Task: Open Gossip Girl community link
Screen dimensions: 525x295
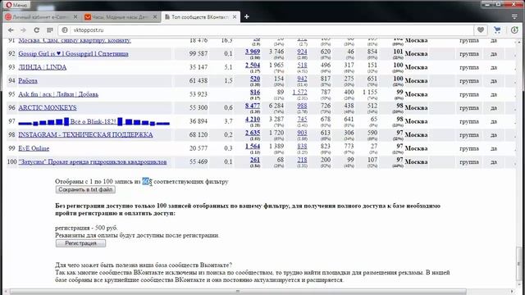Action: click(x=73, y=53)
